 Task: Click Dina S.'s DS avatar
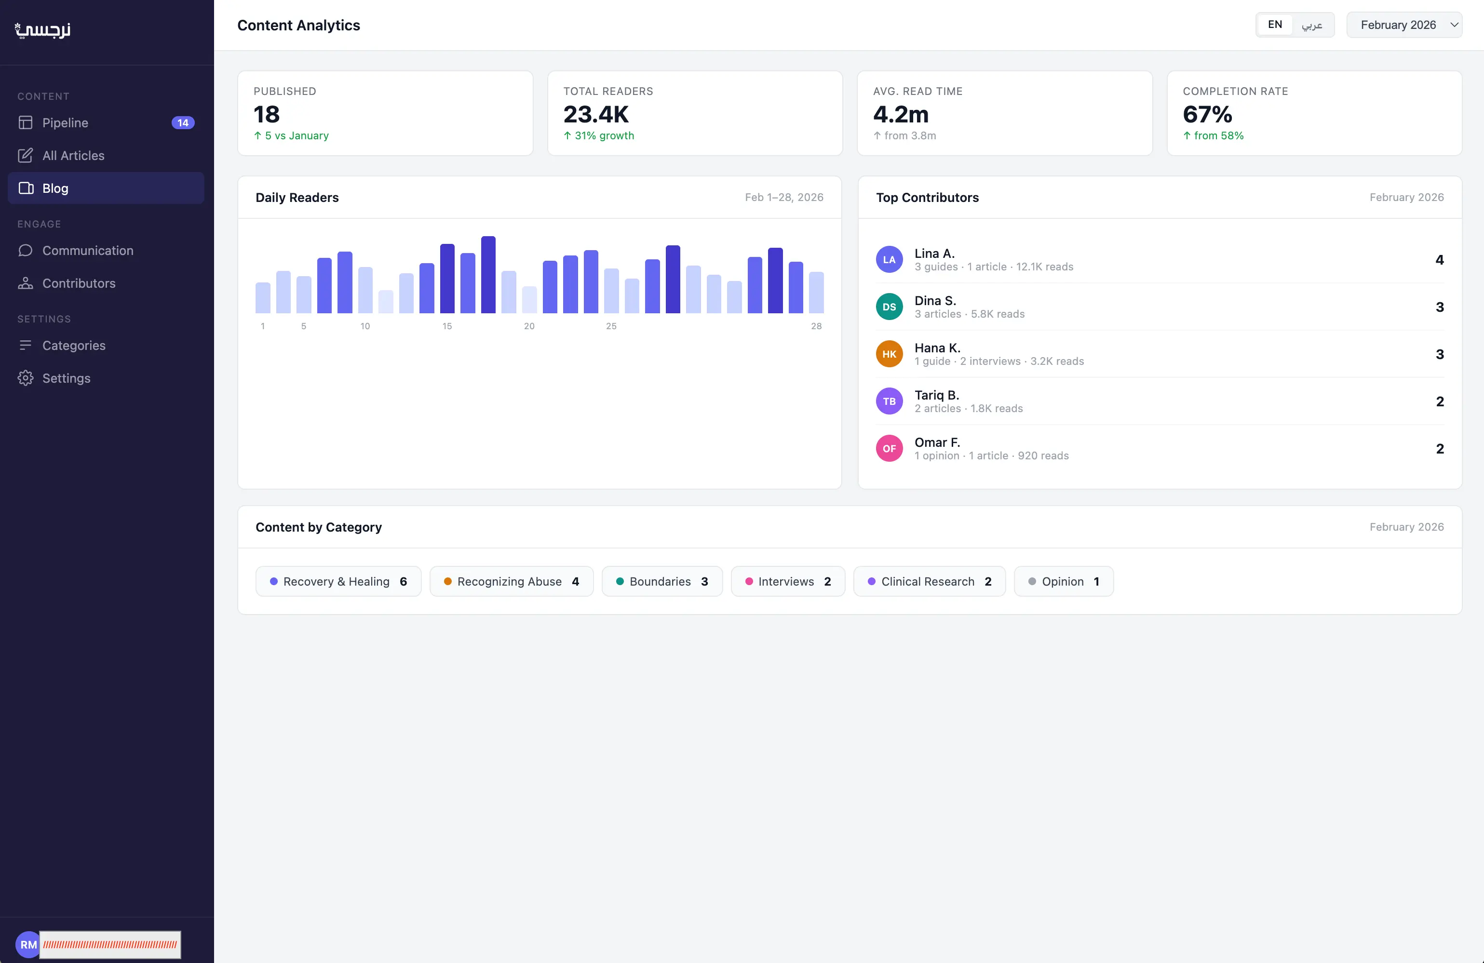889,308
